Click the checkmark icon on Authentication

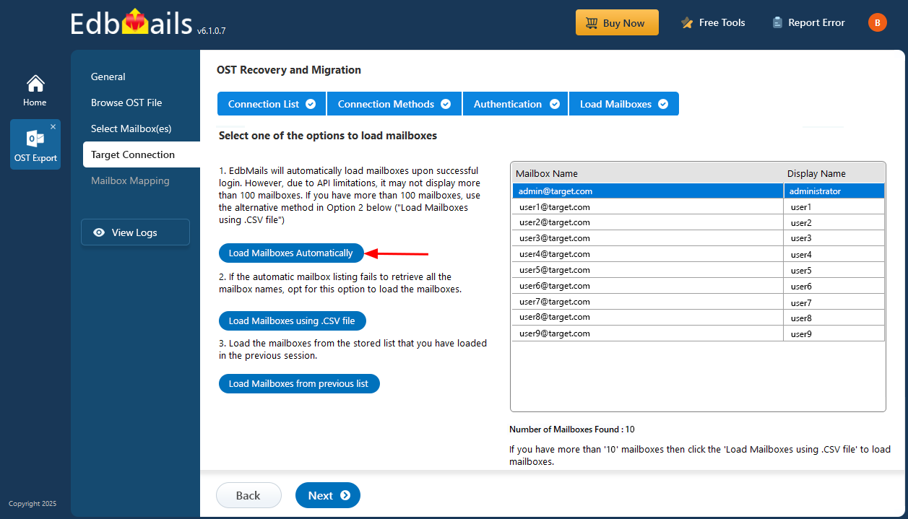[555, 104]
